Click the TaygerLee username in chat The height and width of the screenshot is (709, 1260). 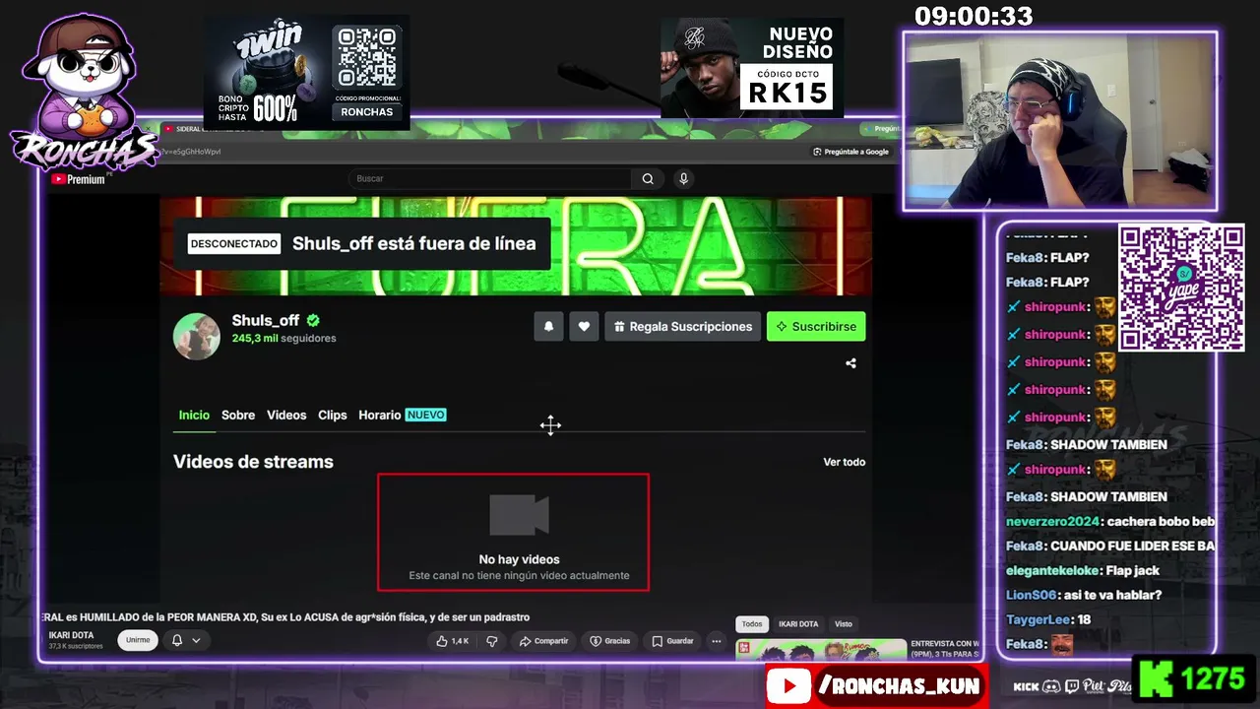(x=1039, y=619)
